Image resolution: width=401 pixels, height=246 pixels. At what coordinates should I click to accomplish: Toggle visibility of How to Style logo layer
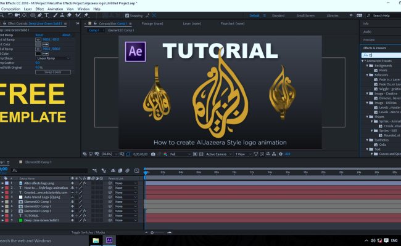point(72,188)
